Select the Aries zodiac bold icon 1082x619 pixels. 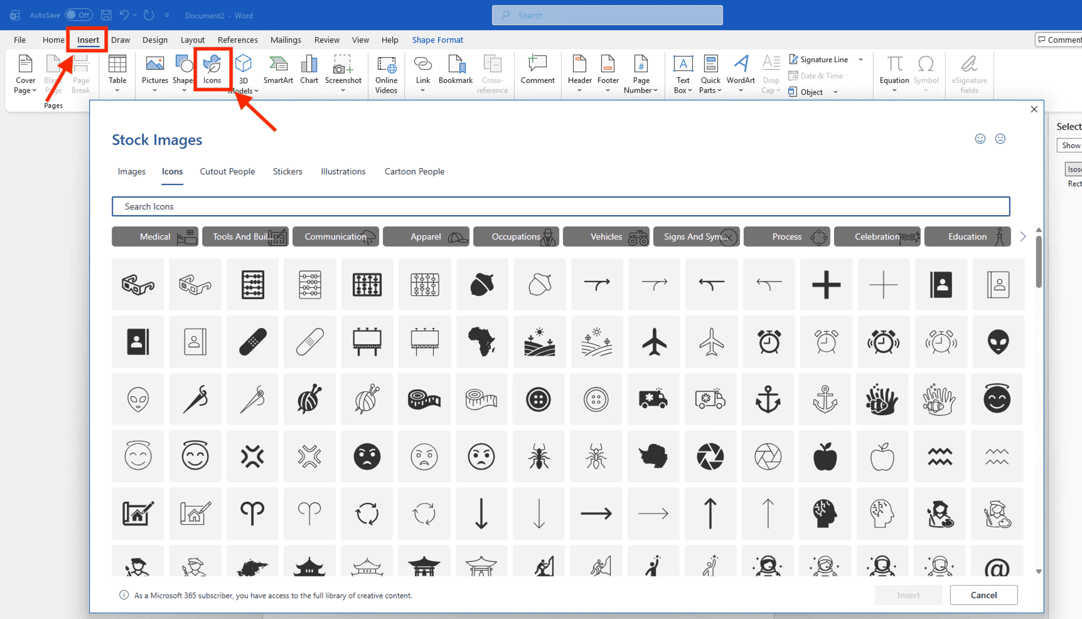click(x=252, y=513)
